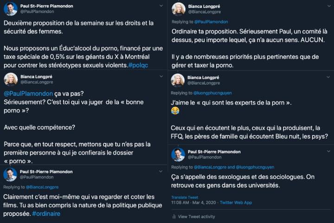The image size is (334, 223).
Task: Click Plamondon's avatar in the 'Clairement' reply tweet
Action: click(10, 175)
